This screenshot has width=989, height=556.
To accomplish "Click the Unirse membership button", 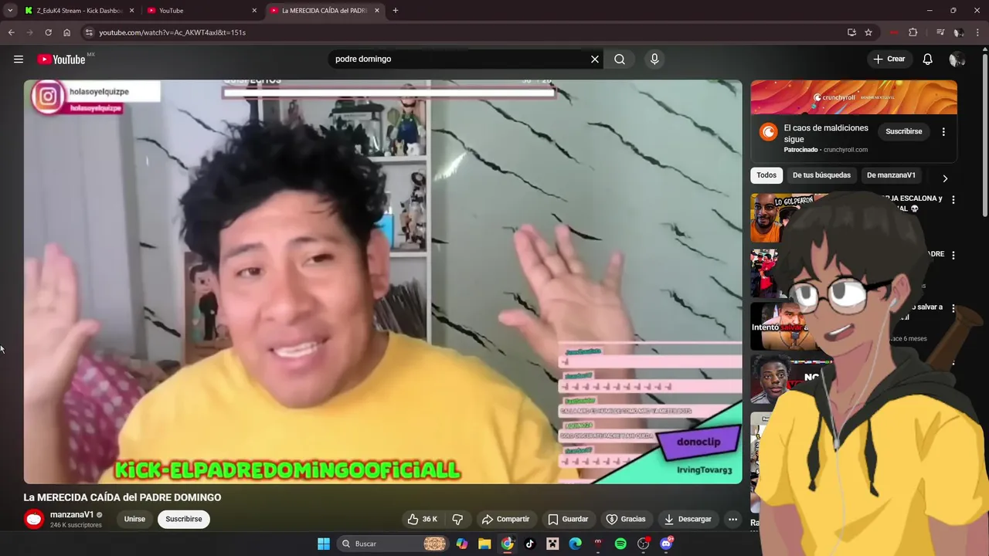I will click(134, 519).
